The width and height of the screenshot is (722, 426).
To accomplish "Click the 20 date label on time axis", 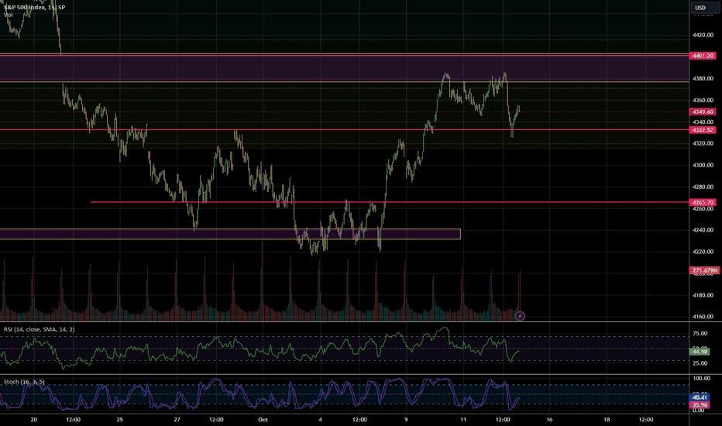I will pos(33,420).
